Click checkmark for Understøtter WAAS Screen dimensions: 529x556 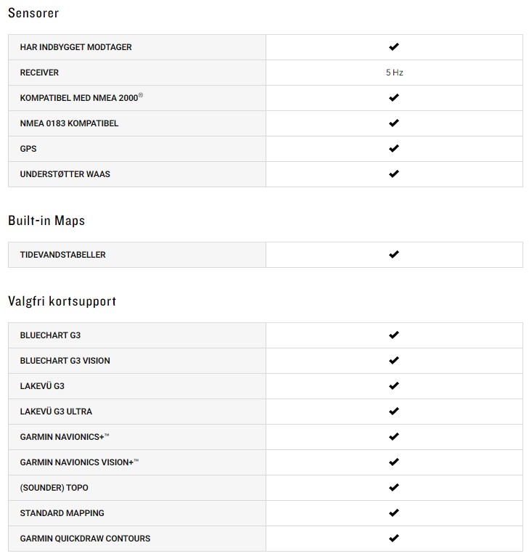pos(394,174)
